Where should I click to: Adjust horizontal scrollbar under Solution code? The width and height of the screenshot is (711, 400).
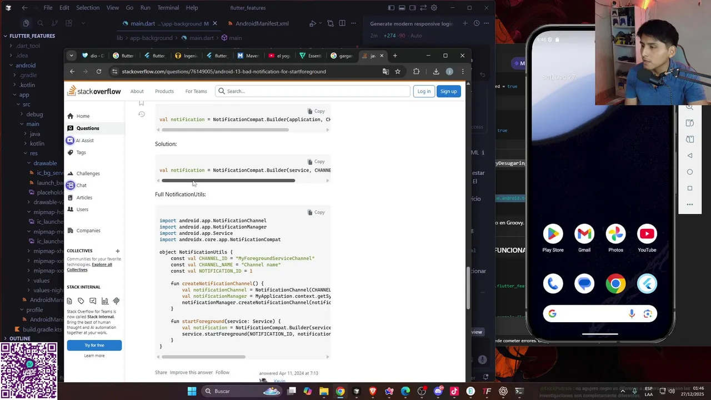(x=228, y=181)
